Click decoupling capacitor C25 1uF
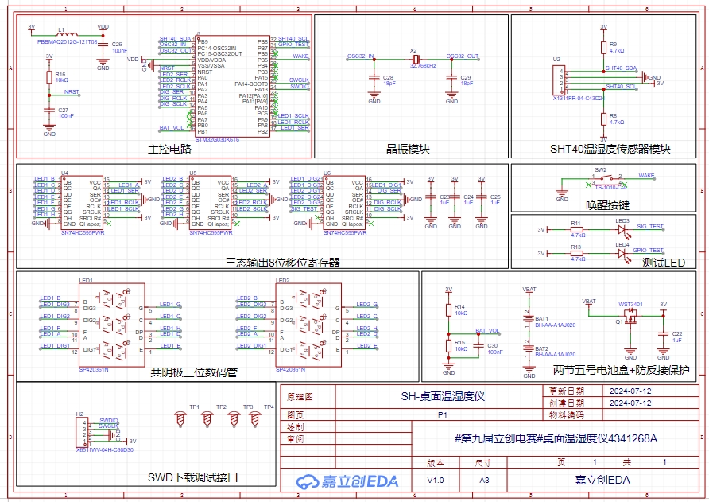The height and width of the screenshot is (502, 709). [x=482, y=197]
